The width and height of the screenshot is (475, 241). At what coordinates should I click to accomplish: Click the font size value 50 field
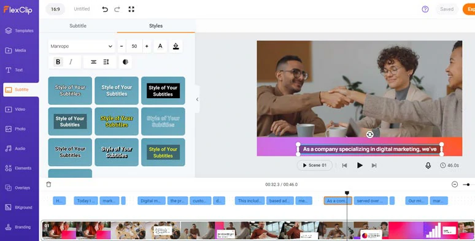pos(134,47)
